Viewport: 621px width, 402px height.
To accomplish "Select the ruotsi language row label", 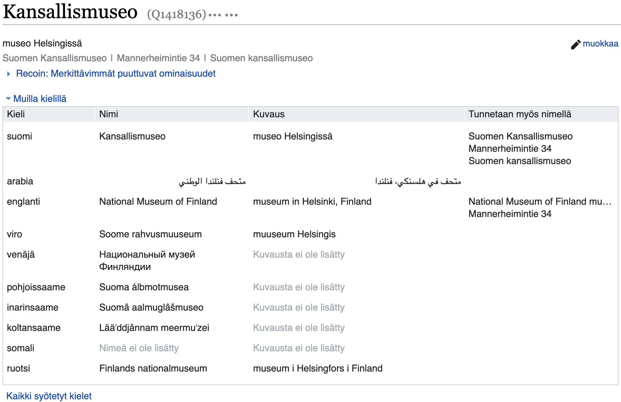I will click(x=18, y=368).
